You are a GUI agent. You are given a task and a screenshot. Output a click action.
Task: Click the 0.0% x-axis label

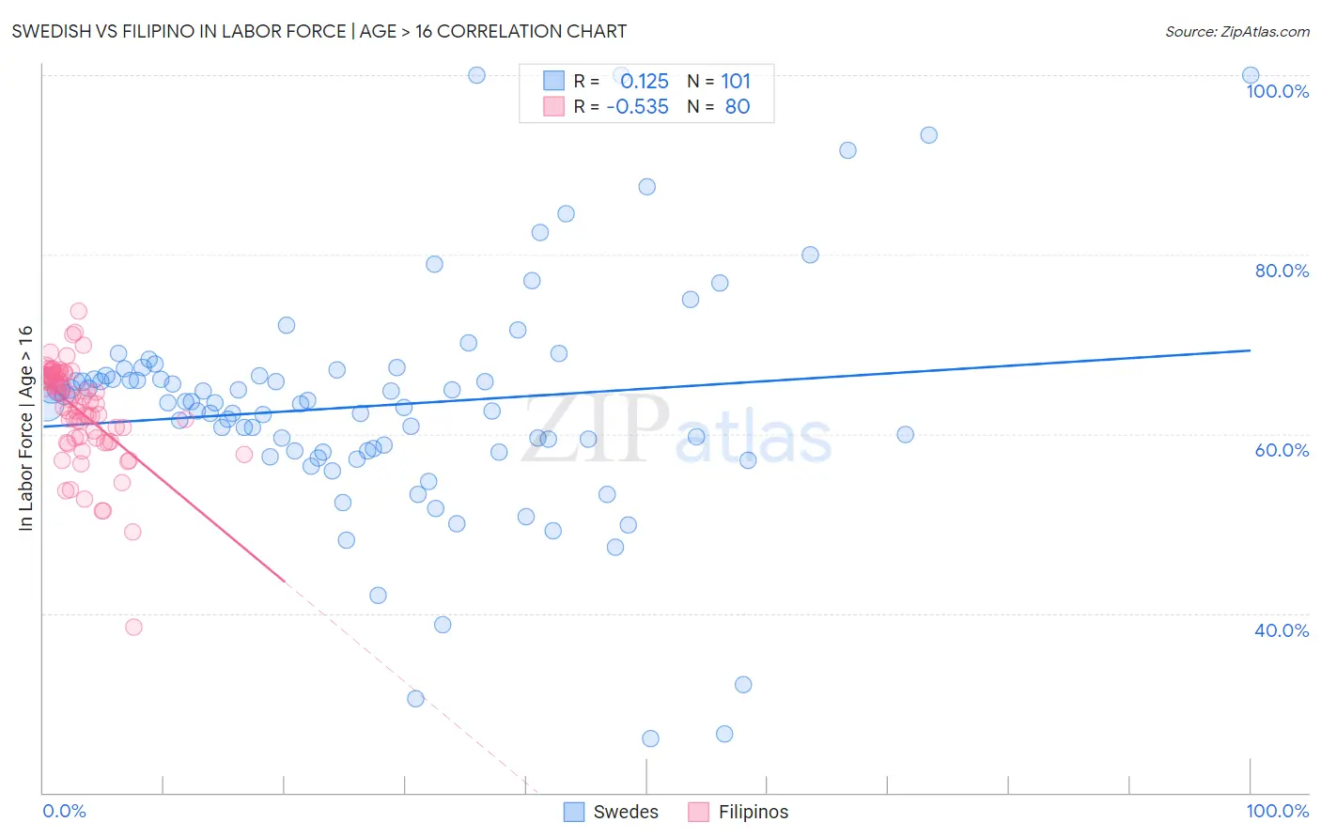coord(64,811)
